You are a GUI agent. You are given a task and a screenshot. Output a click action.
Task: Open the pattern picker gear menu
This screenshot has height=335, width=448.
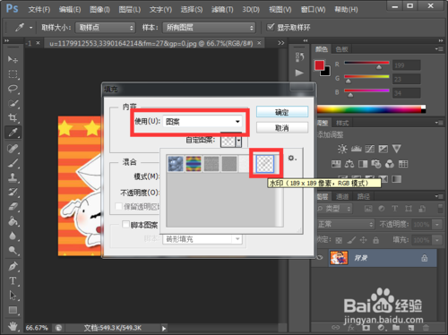[292, 158]
